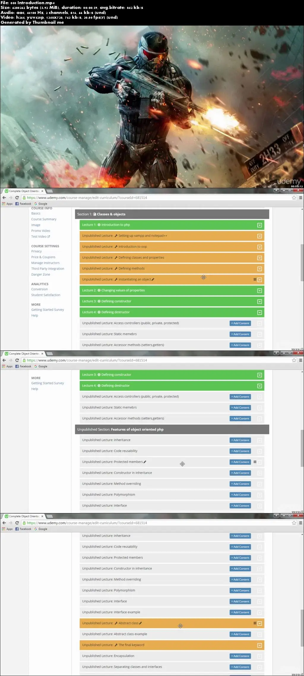This screenshot has width=304, height=676.
Task: Click the wrench icon beside The final keyword
Action: click(116, 645)
